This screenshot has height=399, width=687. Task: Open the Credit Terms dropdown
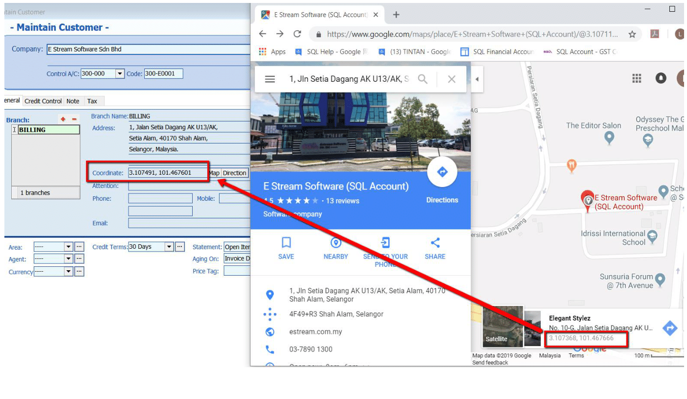(169, 247)
